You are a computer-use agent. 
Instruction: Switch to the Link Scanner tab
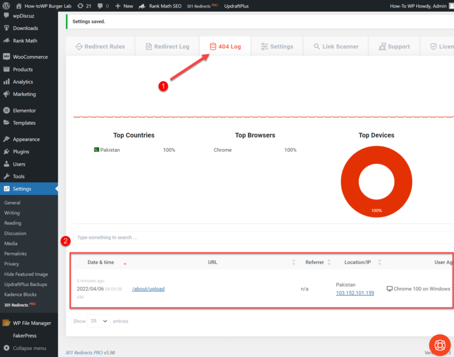point(336,46)
